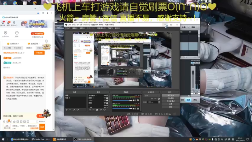Expand streamer submissions chevron link
Image resolution: width=252 pixels, height=142 pixels.
coord(13,44)
